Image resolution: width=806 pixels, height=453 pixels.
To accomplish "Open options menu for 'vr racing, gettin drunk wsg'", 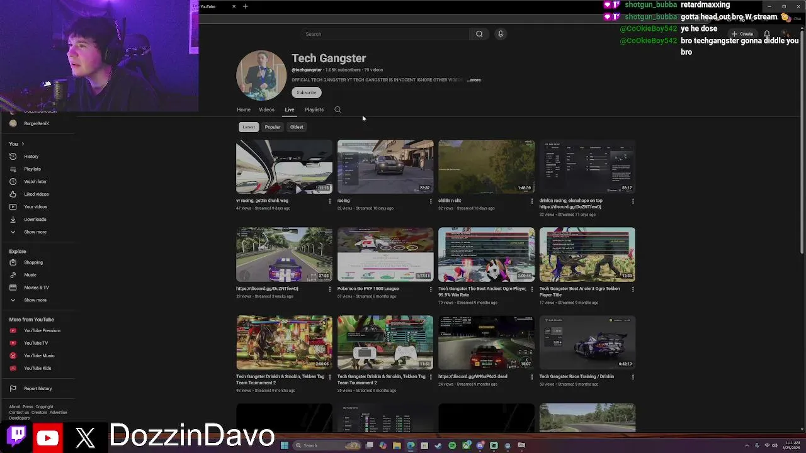I will (330, 201).
